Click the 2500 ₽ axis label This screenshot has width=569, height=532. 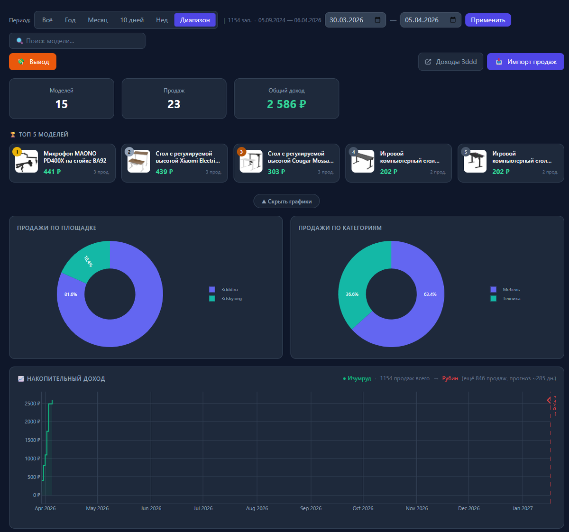(x=33, y=404)
